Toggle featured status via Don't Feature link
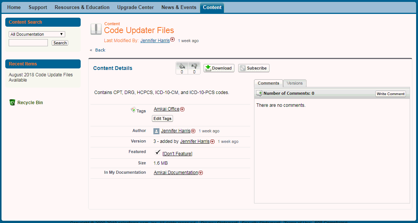 (x=177, y=154)
